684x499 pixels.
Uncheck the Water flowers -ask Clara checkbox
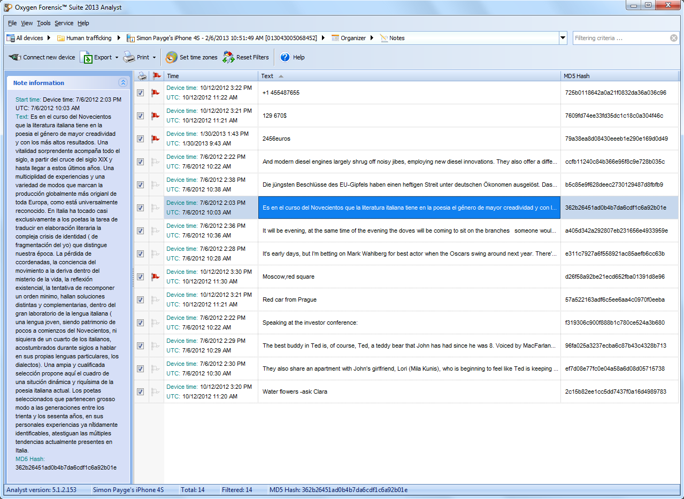tap(141, 391)
